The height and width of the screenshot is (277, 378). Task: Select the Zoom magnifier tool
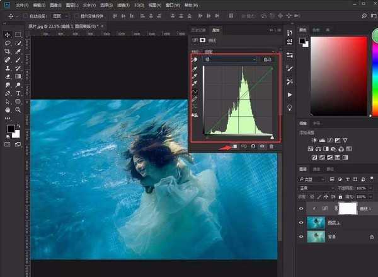18,109
